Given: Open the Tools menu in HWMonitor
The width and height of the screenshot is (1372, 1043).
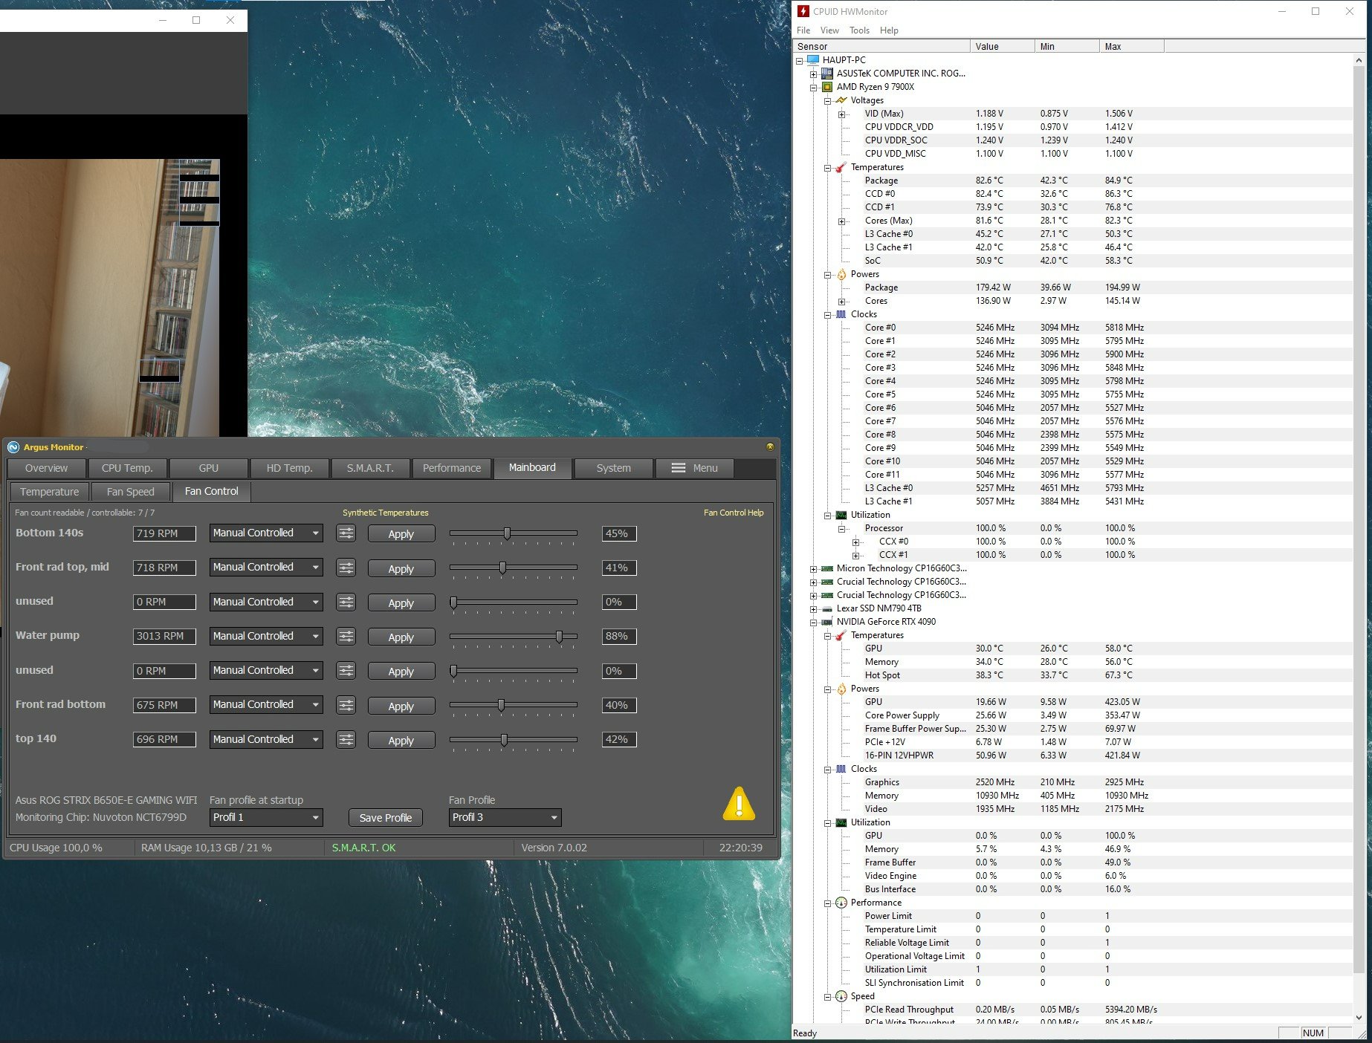Looking at the screenshot, I should pos(859,30).
